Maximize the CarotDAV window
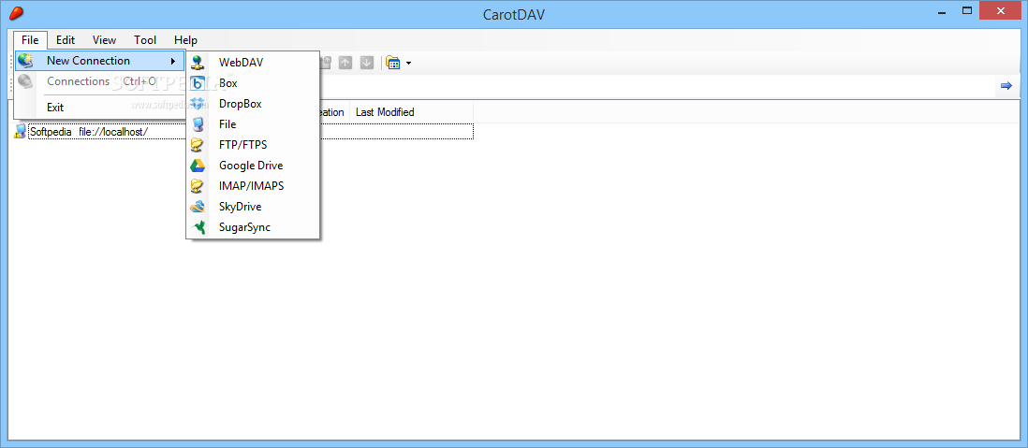Image resolution: width=1028 pixels, height=448 pixels. [x=966, y=10]
